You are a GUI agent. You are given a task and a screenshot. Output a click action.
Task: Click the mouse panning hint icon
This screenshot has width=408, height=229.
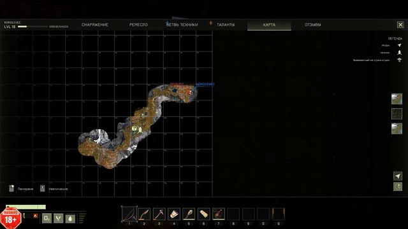11,188
